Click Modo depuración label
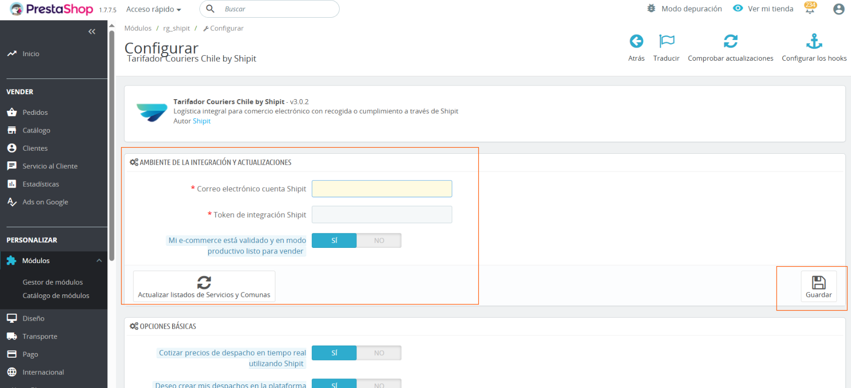The height and width of the screenshot is (388, 851). (692, 9)
